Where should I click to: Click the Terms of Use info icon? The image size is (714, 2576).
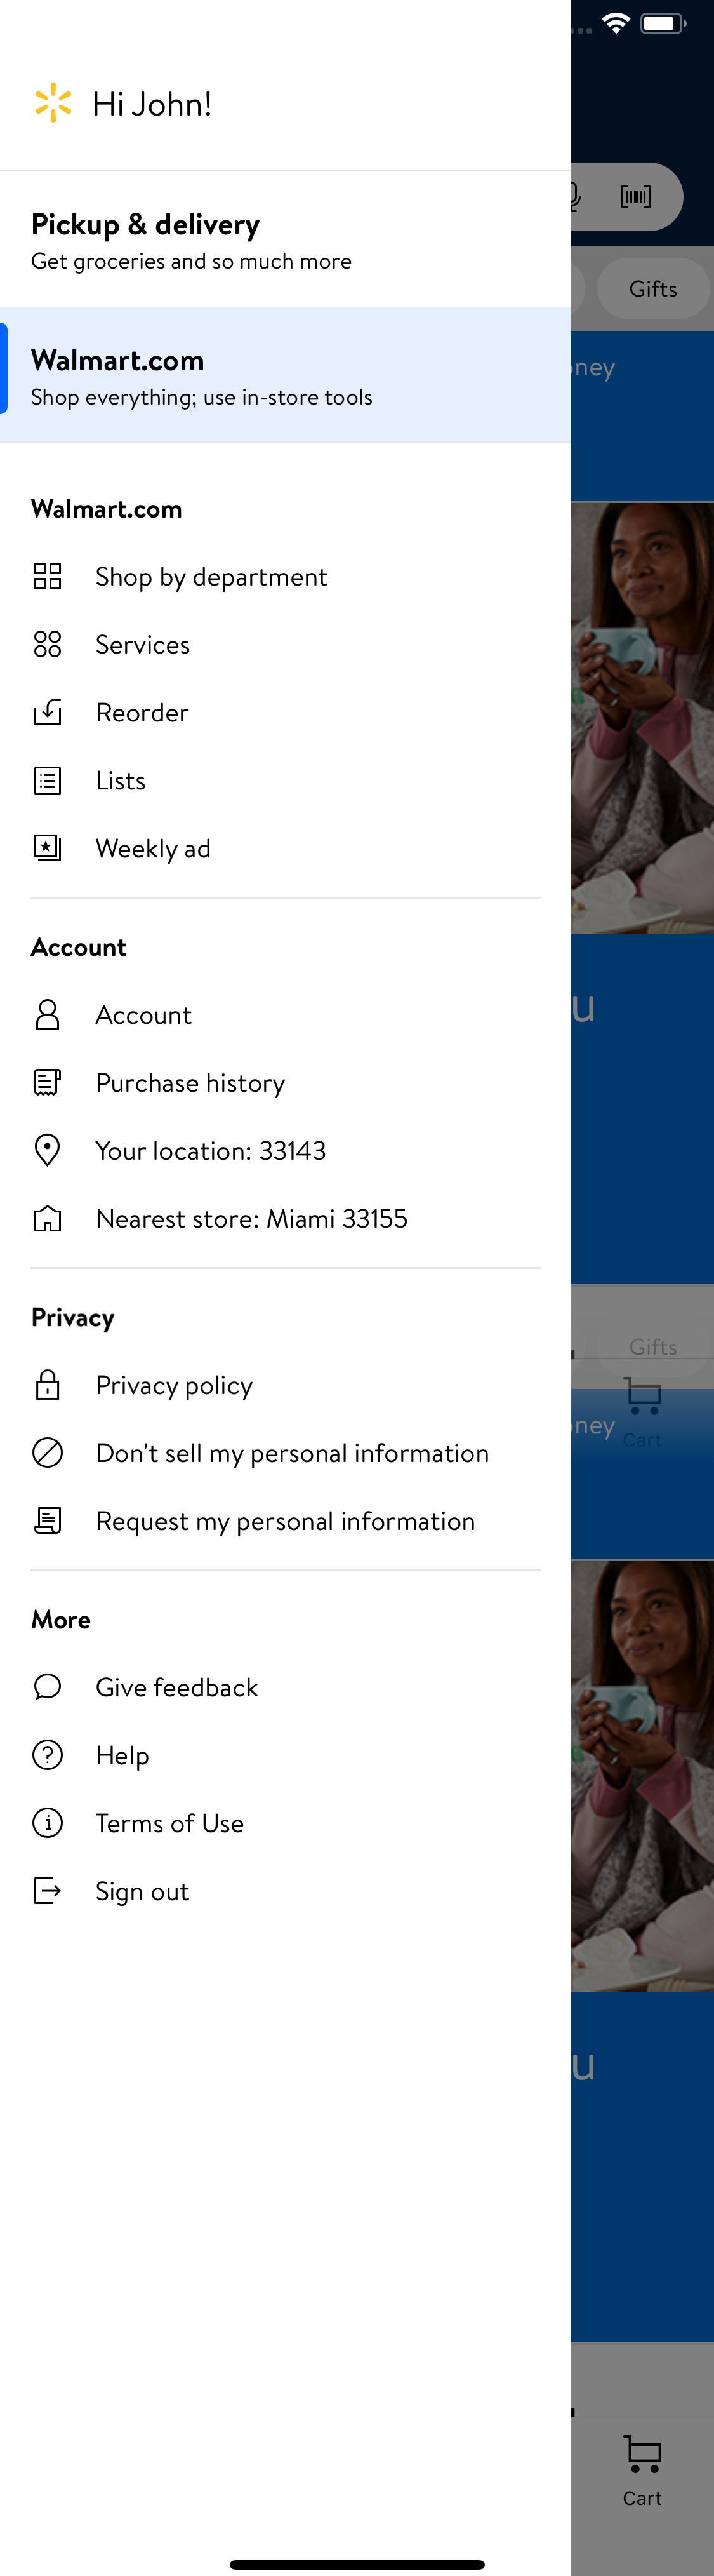pyautogui.click(x=47, y=1822)
